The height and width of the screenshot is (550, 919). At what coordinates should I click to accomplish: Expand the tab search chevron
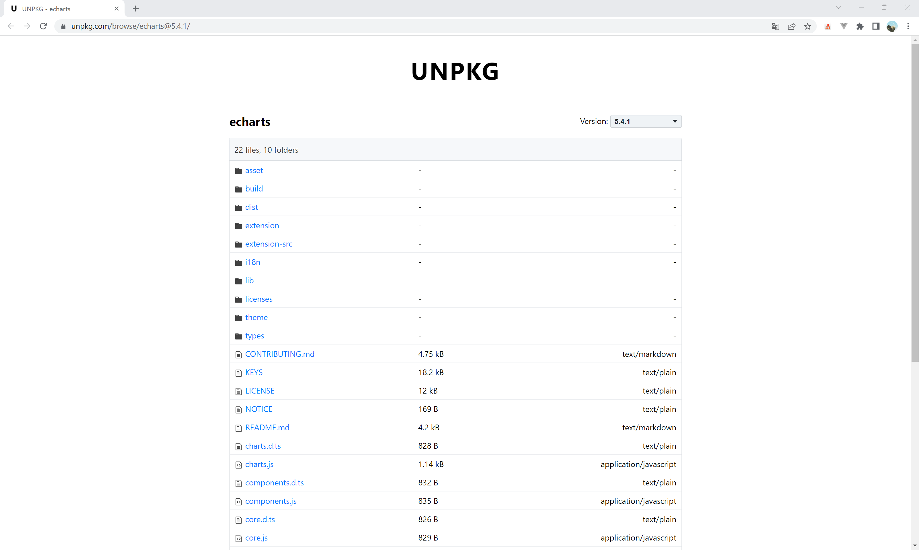pyautogui.click(x=838, y=7)
